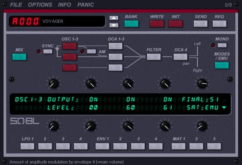The height and width of the screenshot is (165, 242).
Task: Toggle the MONO switch
Action: (x=222, y=45)
